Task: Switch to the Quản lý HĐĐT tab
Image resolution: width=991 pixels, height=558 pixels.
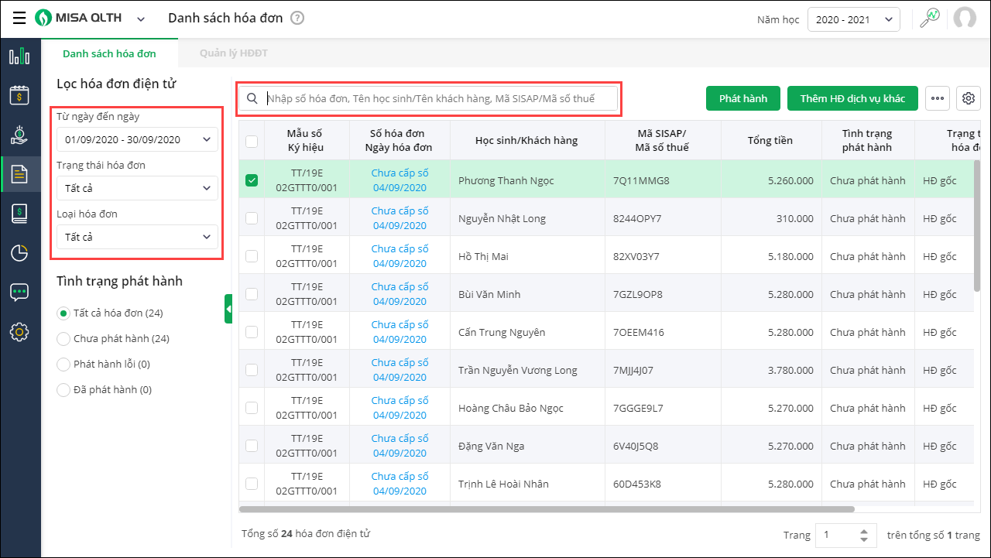Action: (x=233, y=53)
